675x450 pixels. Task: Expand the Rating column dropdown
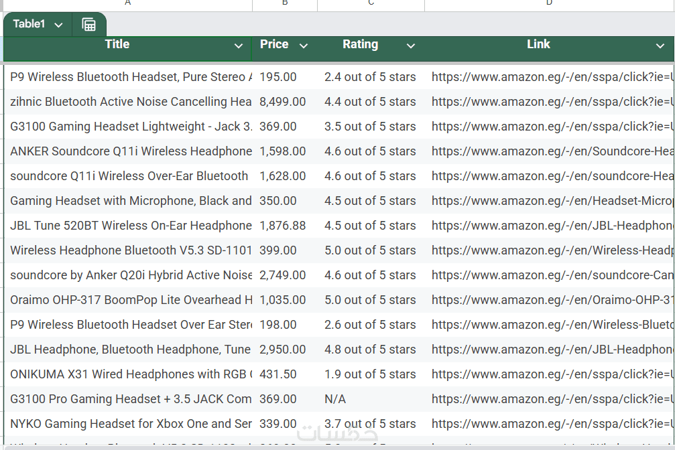[x=410, y=46]
